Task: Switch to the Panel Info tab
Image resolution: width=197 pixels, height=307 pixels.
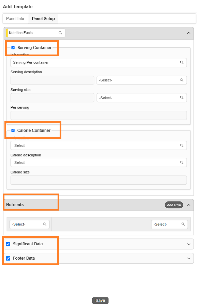Action: click(x=15, y=19)
